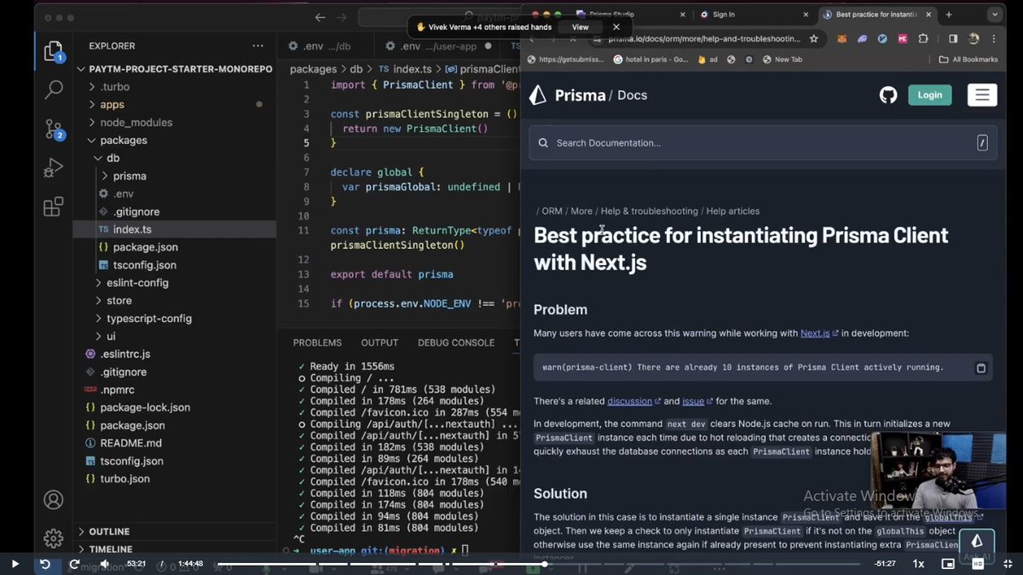Click the Chrome address bar URL
Viewport: 1023px width, 575px height.
704,38
